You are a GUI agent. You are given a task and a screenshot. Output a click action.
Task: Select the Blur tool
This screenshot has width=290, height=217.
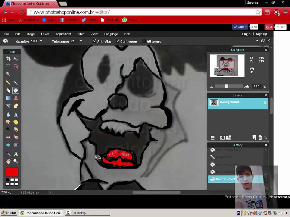click(8, 115)
